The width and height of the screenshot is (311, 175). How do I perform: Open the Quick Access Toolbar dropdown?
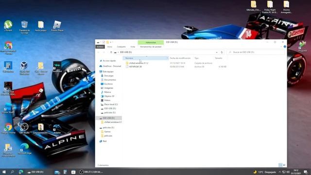(111, 42)
